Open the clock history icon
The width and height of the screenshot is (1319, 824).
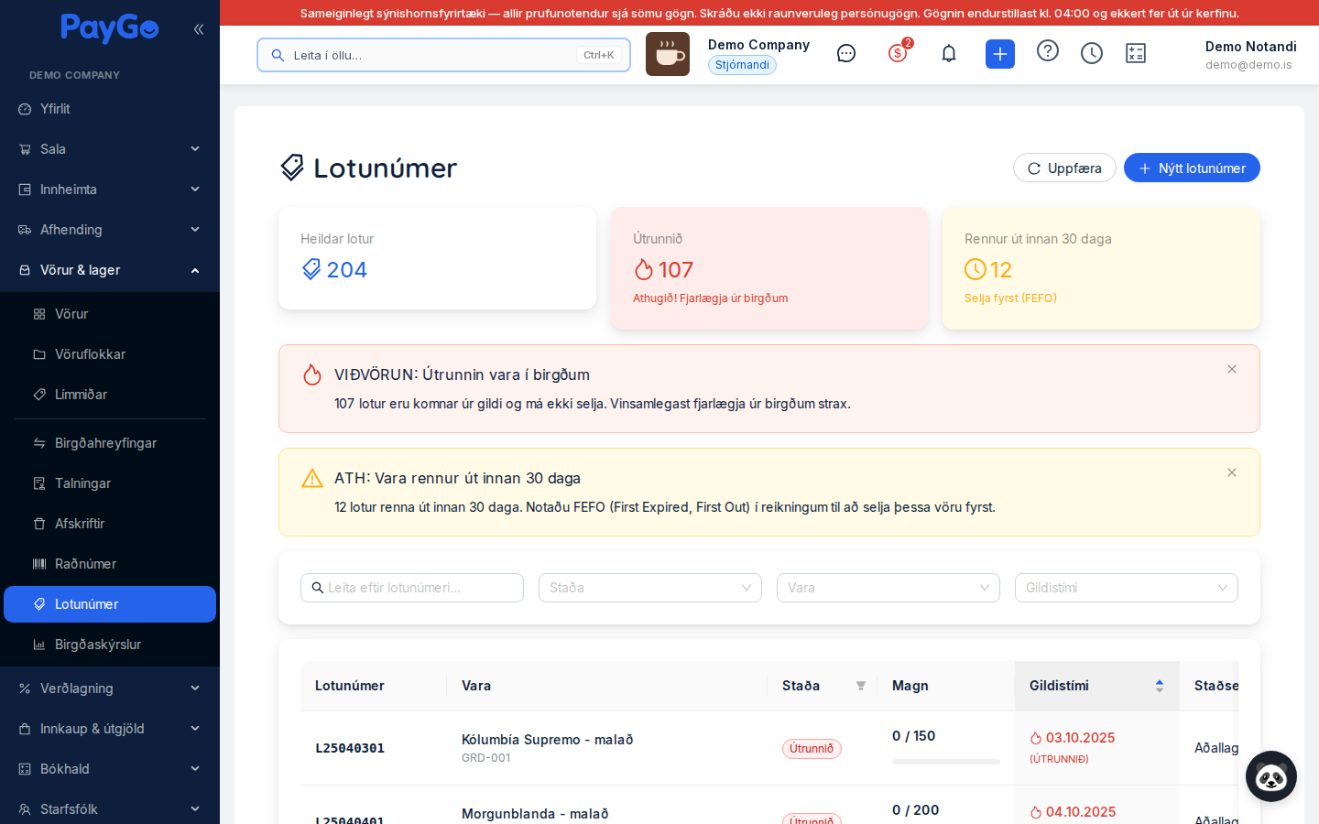1092,53
